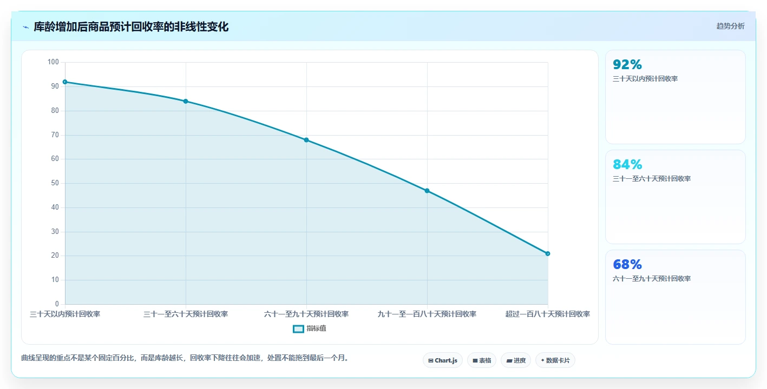Viewport: 767px width, 389px height.
Task: Click the data point for 超过一百八十天预计回收率
Action: click(x=548, y=253)
